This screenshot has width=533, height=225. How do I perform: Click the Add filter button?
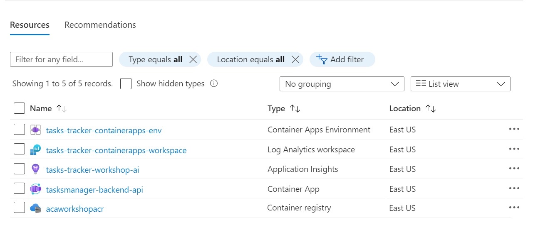342,59
